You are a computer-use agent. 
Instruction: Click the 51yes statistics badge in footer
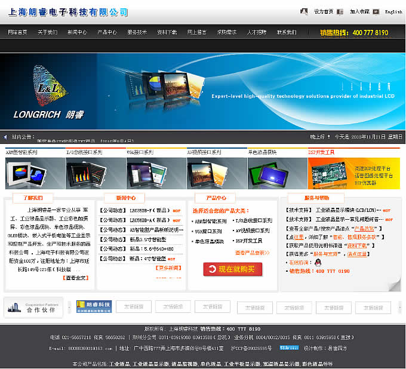[289, 347]
